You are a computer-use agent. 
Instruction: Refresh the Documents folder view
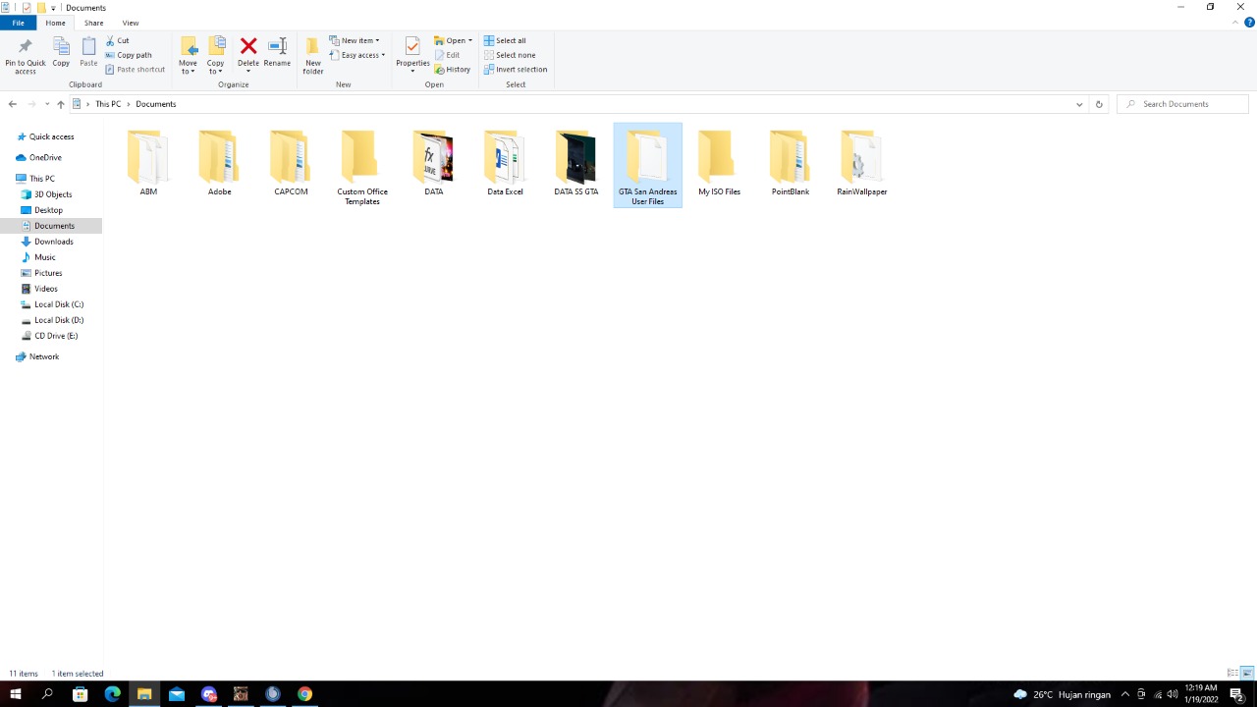pyautogui.click(x=1099, y=104)
